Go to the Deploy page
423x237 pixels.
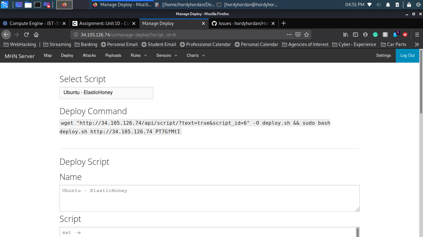point(67,56)
